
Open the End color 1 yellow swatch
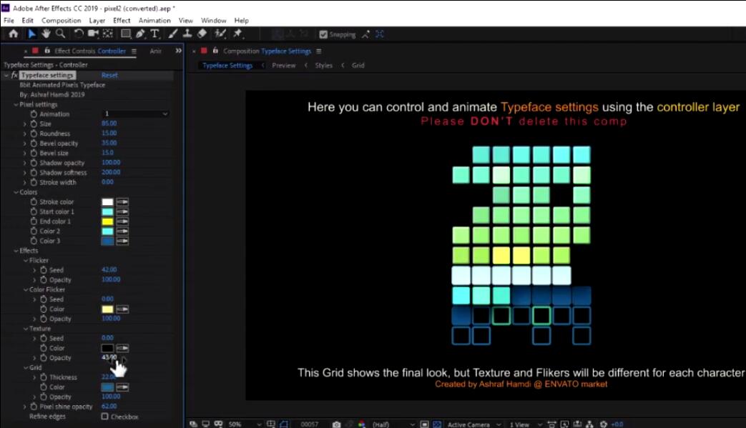click(107, 222)
